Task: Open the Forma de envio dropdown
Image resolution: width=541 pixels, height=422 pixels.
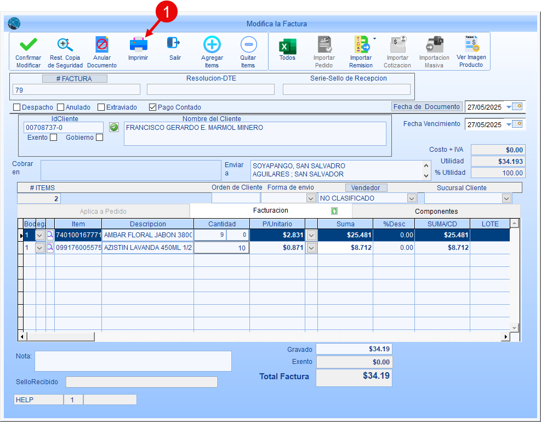Action: (311, 198)
